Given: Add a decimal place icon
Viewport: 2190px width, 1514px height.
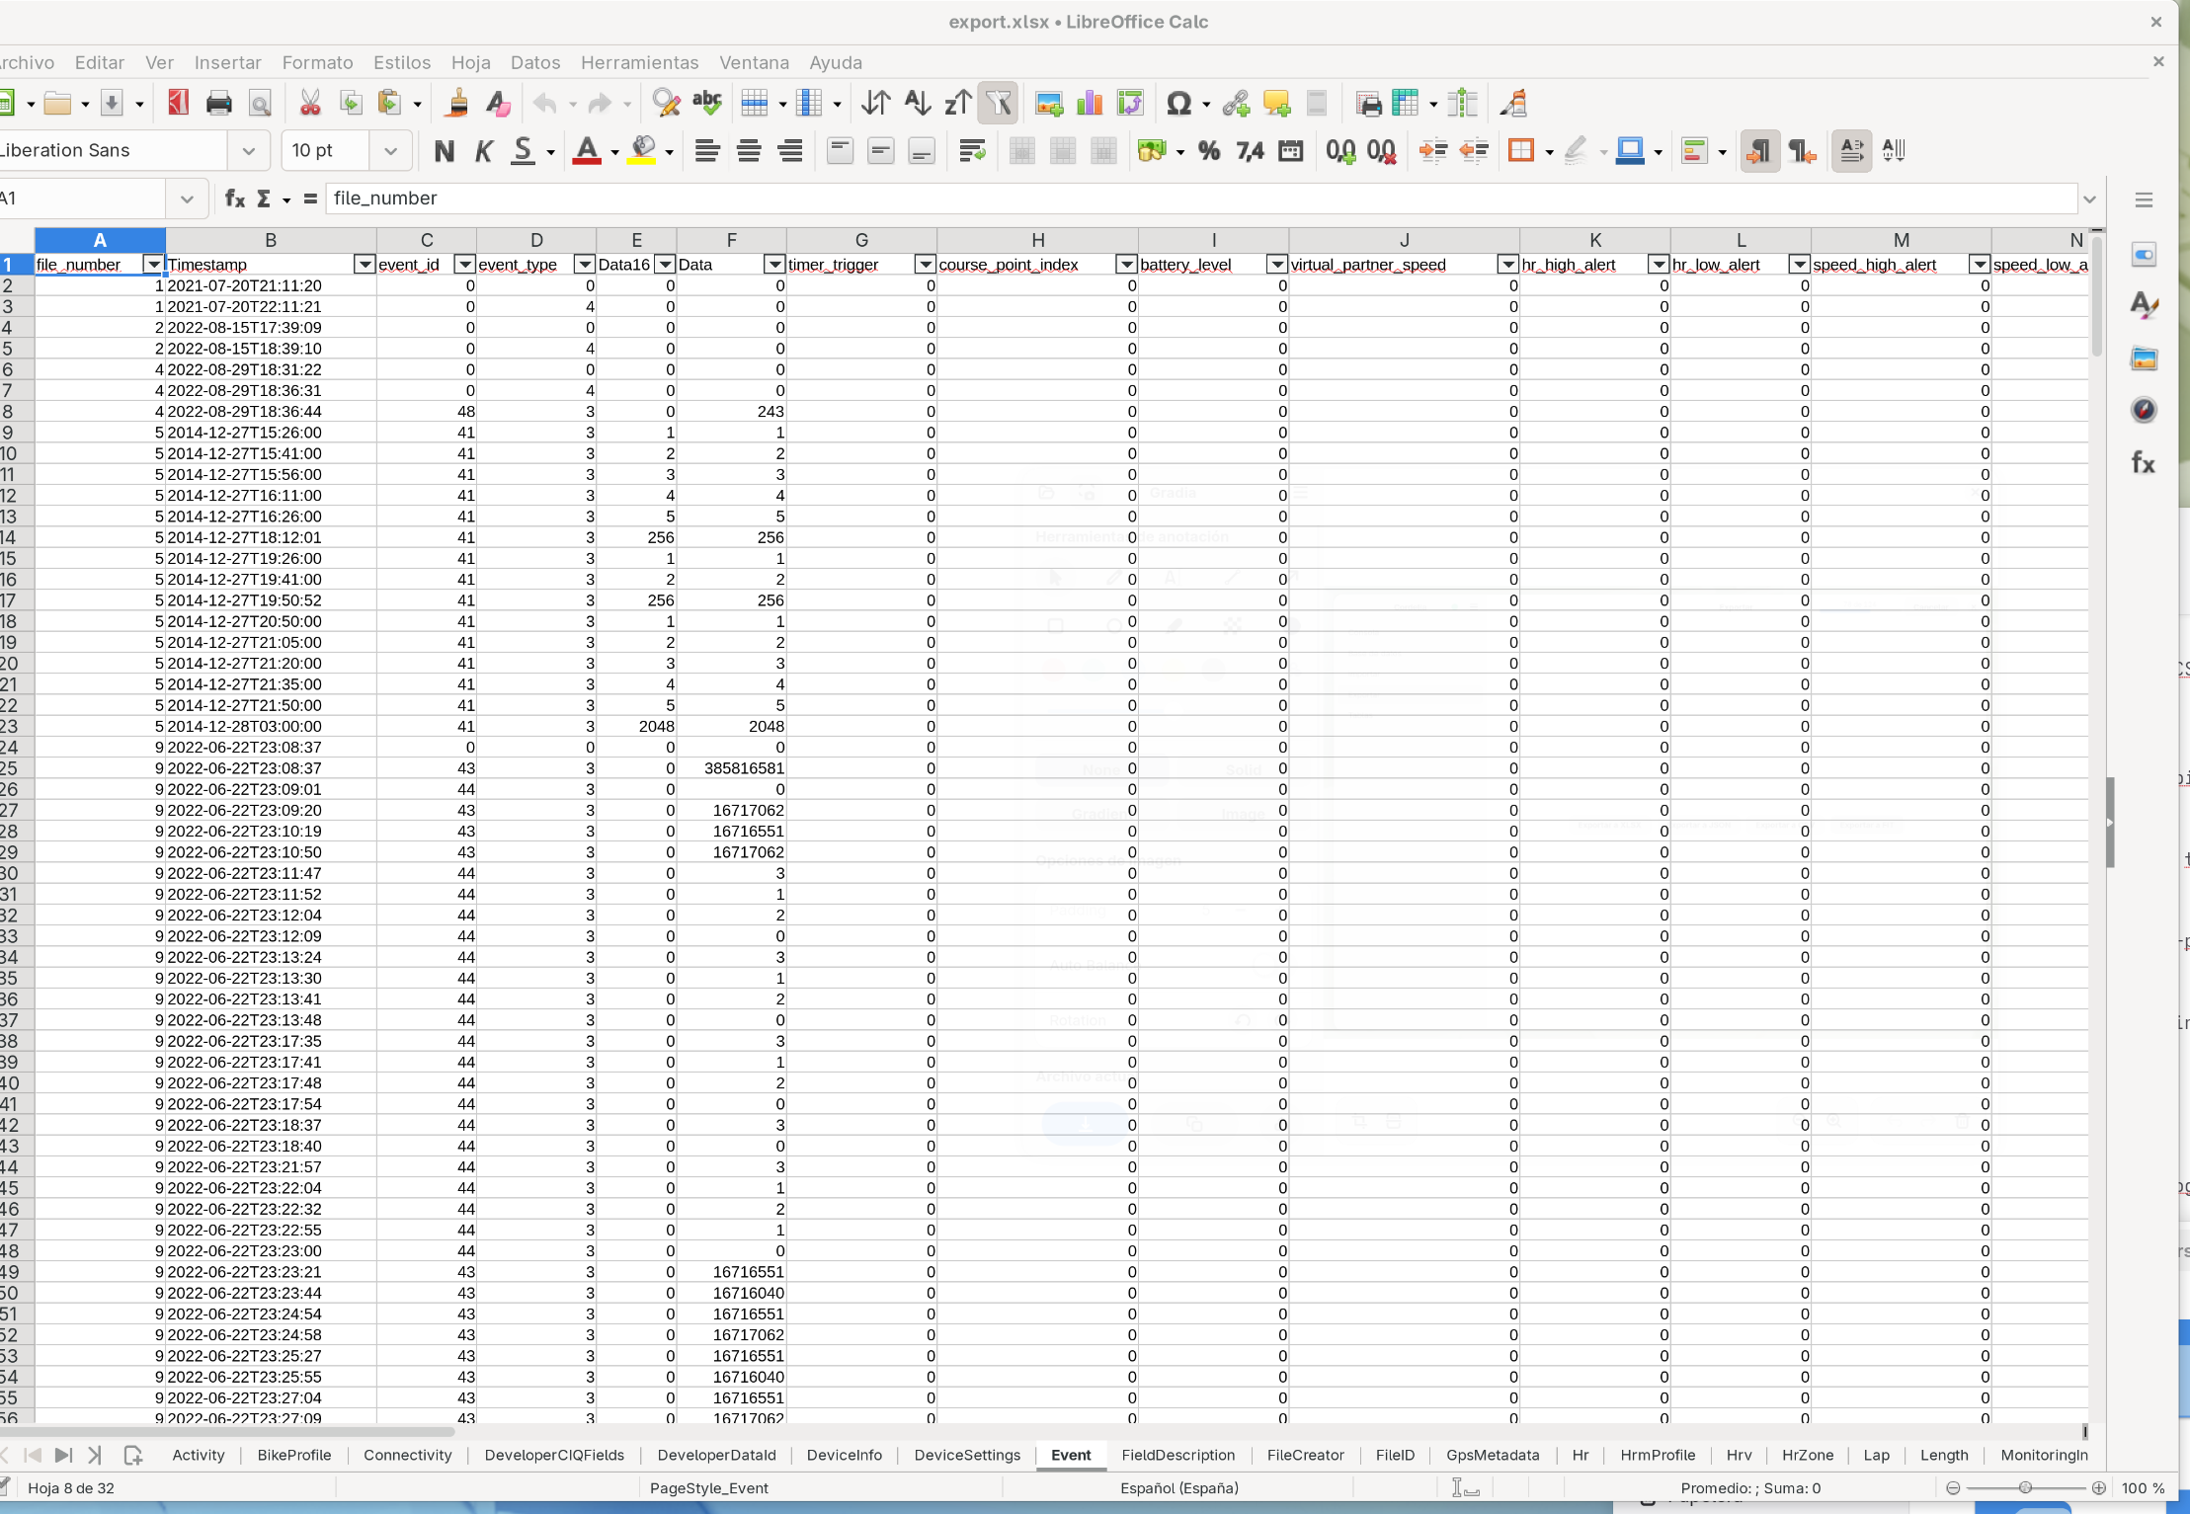Looking at the screenshot, I should click(1340, 150).
